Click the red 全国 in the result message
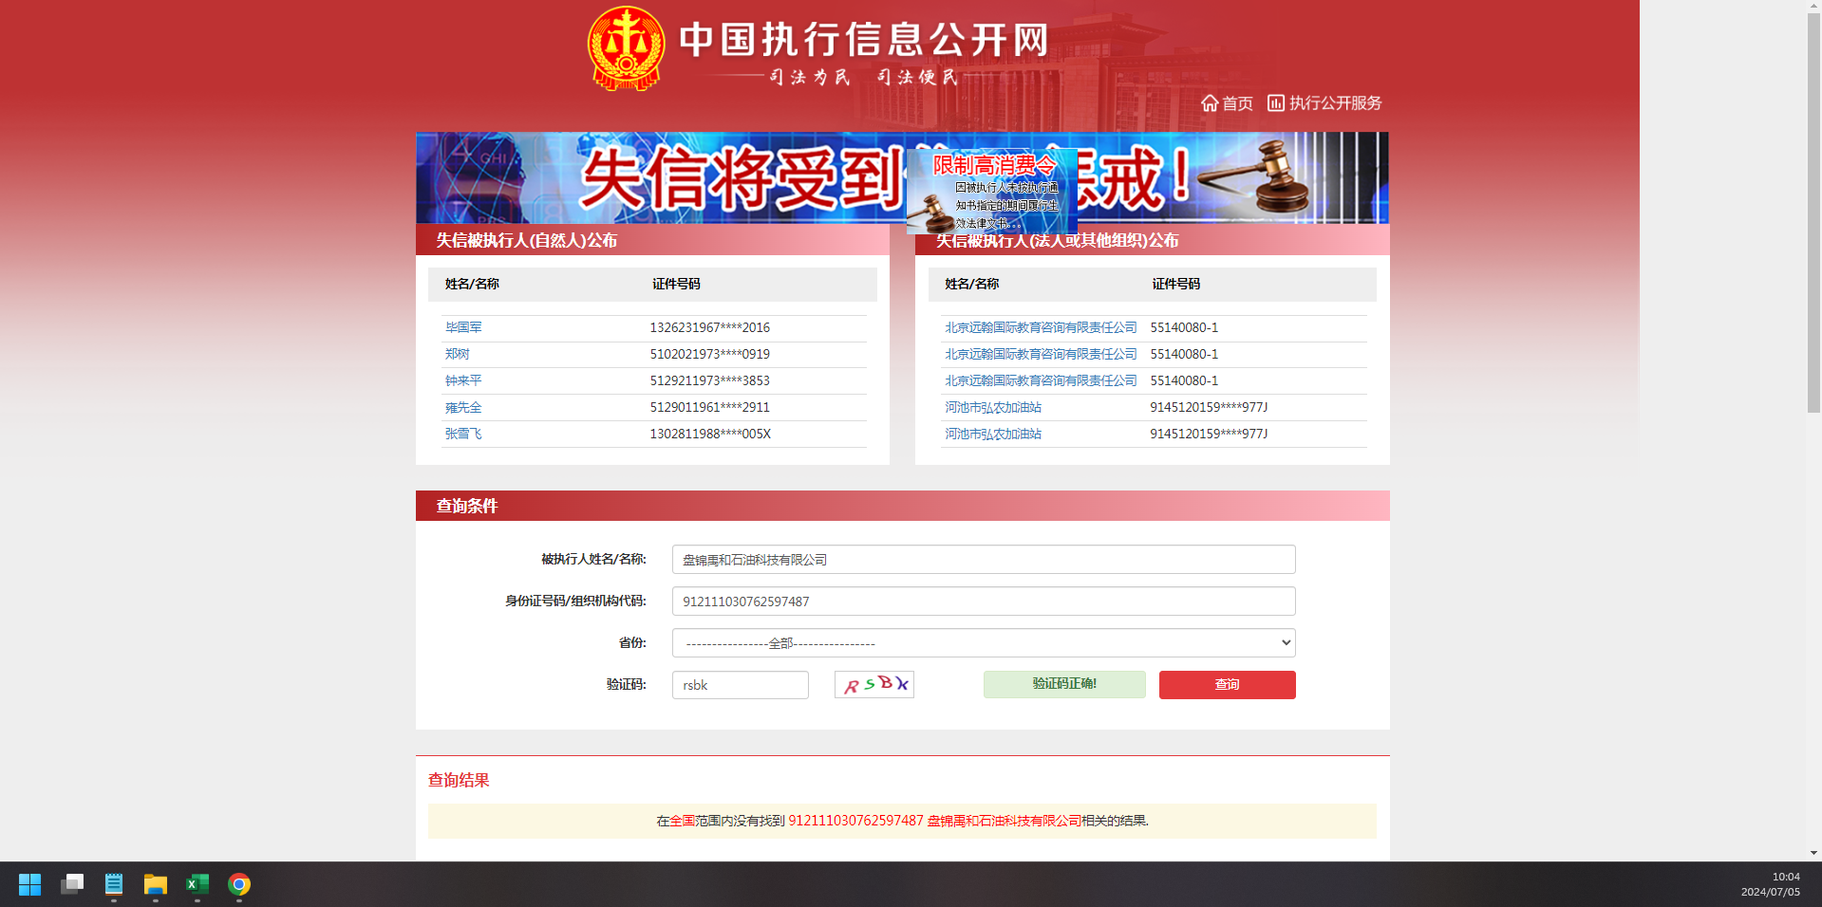Screen dimensions: 1822x907 pyautogui.click(x=683, y=821)
